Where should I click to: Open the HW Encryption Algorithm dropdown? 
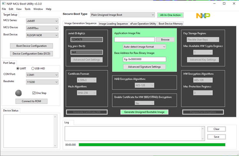pos(203,80)
